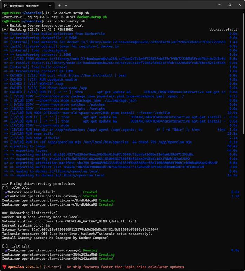This screenshot has width=245, height=271.
Task: Click checkmark beside the Started gateway container
Action: pyautogui.click(x=6, y=196)
